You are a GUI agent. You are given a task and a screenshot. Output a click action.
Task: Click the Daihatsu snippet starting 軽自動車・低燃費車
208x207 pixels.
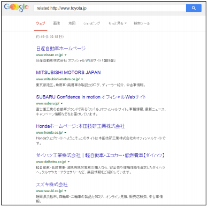coord(101,170)
